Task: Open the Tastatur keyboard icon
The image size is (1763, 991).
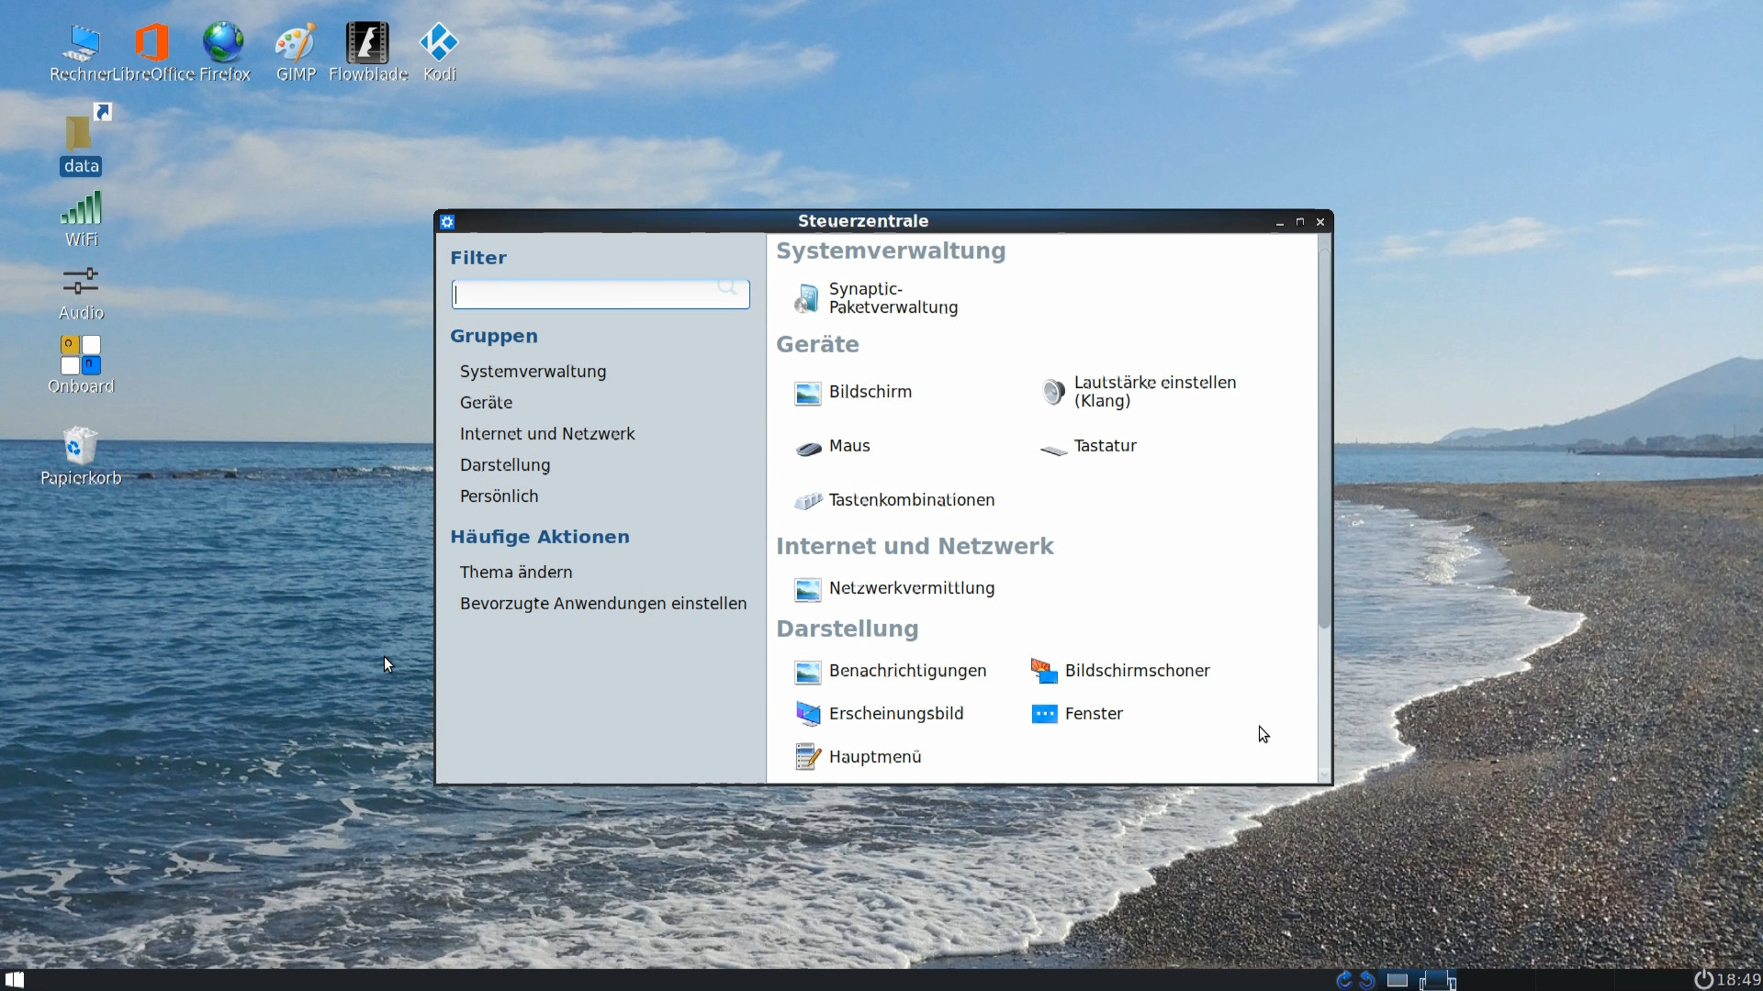Action: [x=1053, y=448]
